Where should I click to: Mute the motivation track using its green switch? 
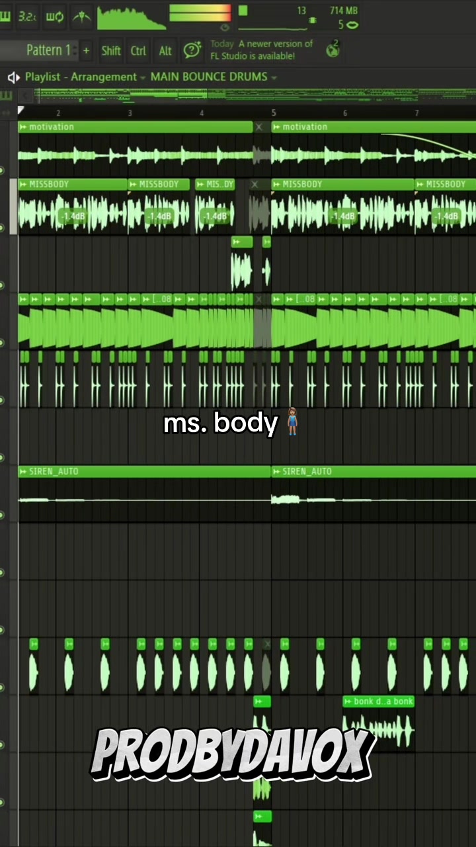pyautogui.click(x=2, y=171)
